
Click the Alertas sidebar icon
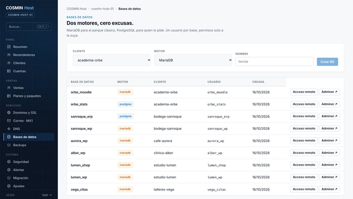(x=9, y=170)
